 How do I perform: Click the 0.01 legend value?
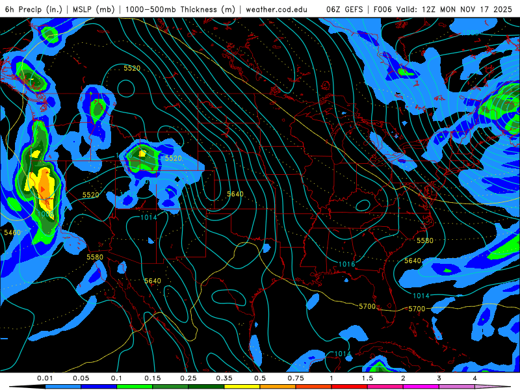[x=45, y=378]
